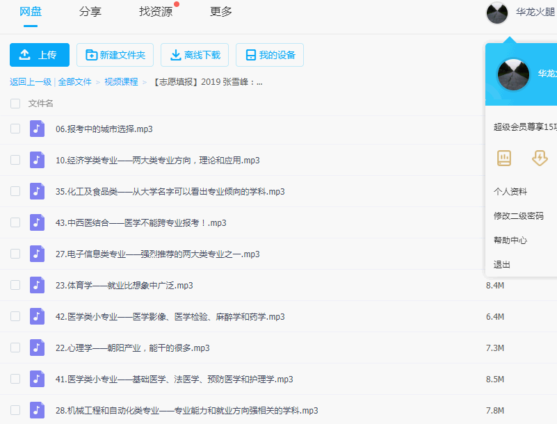Check the box for 22.心理学 file
The height and width of the screenshot is (424, 557).
pyautogui.click(x=15, y=348)
